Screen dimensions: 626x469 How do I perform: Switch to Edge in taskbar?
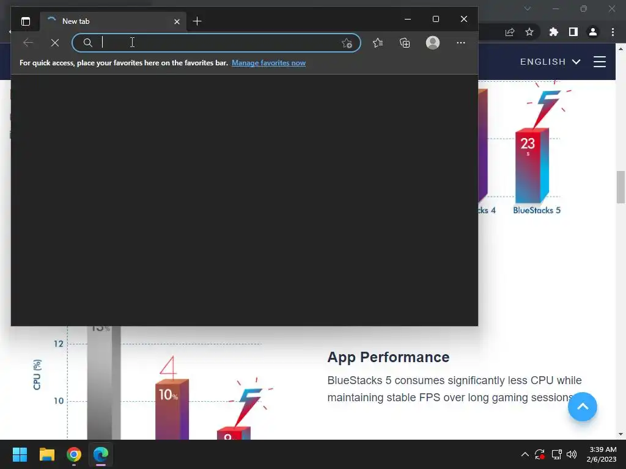101,454
